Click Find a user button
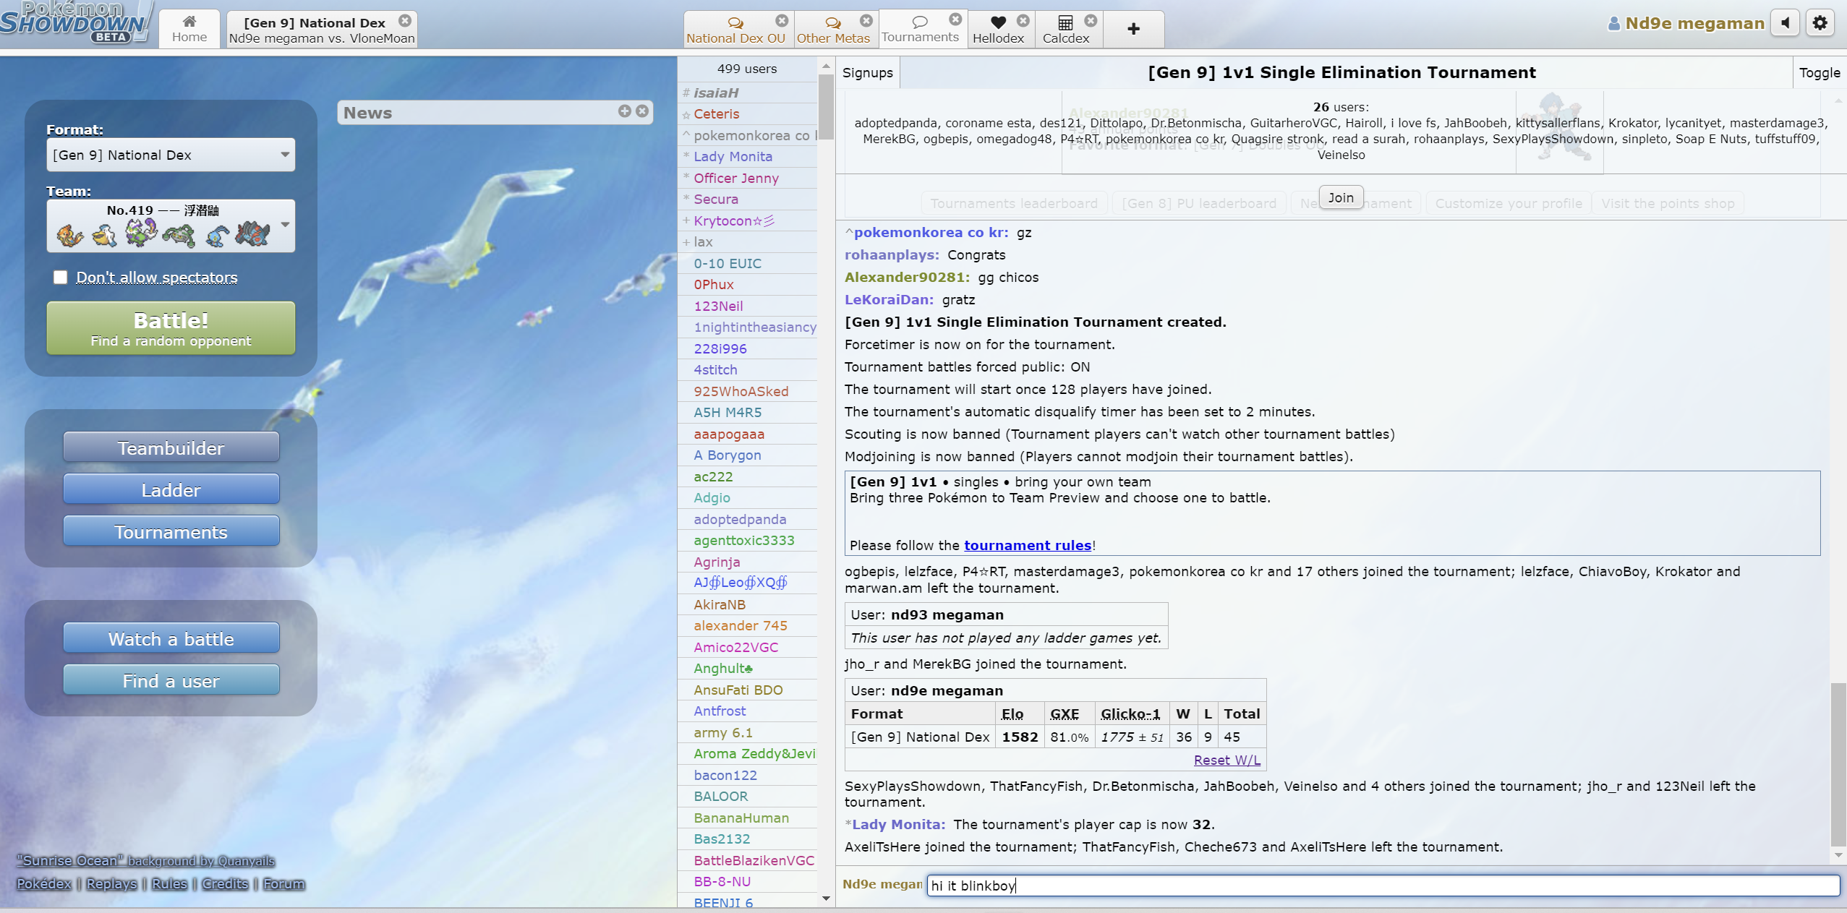 click(171, 680)
